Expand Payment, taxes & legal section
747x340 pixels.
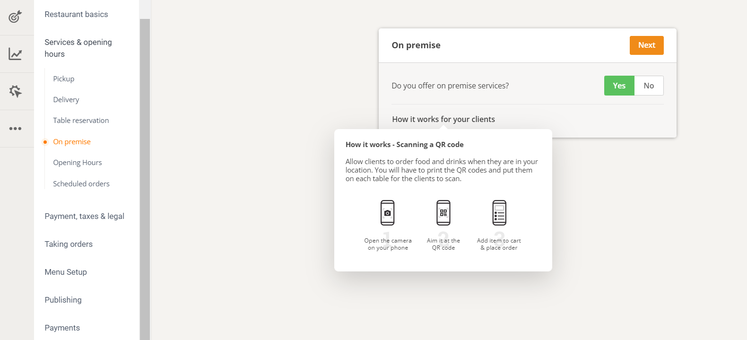pyautogui.click(x=84, y=216)
